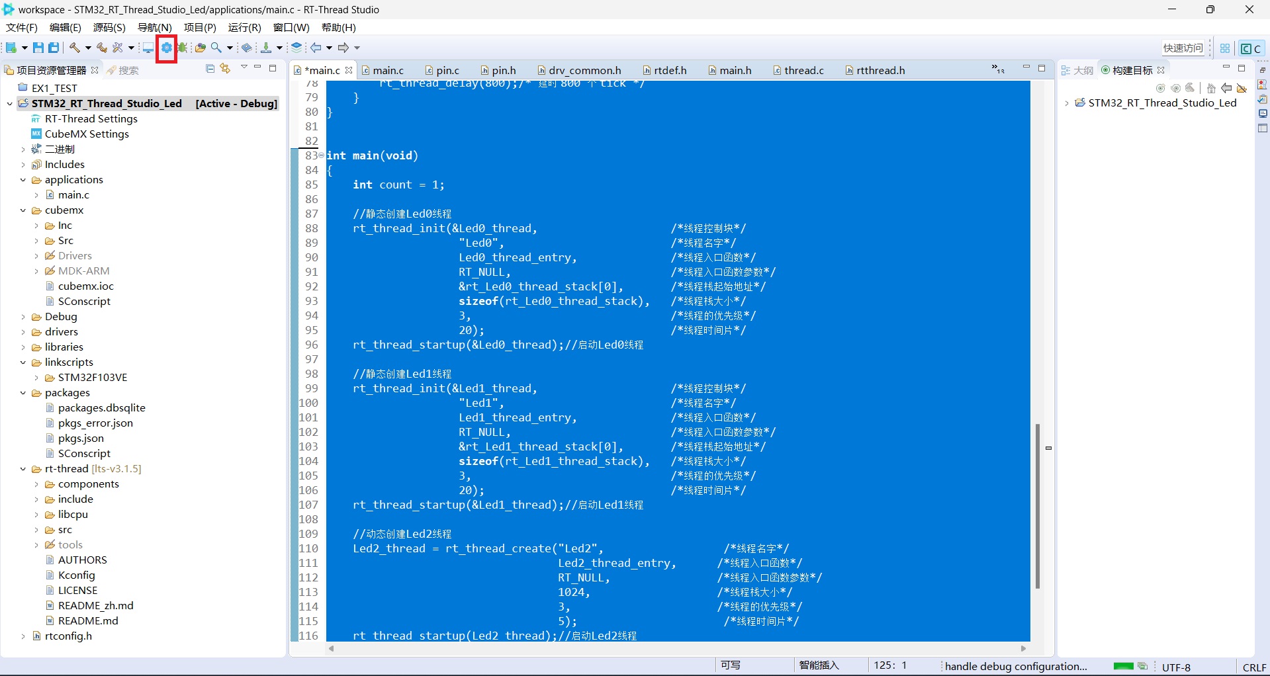Open the 项目(P) menu
This screenshot has height=676, width=1270.
coord(200,27)
